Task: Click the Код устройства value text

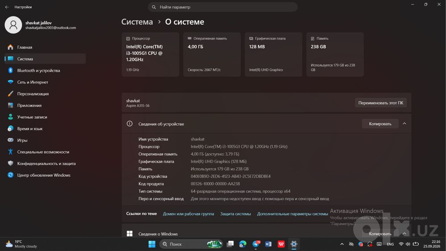Action: click(x=231, y=176)
